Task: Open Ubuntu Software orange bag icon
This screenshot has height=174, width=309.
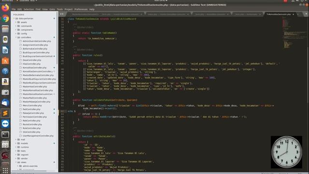Action: (x=5, y=60)
